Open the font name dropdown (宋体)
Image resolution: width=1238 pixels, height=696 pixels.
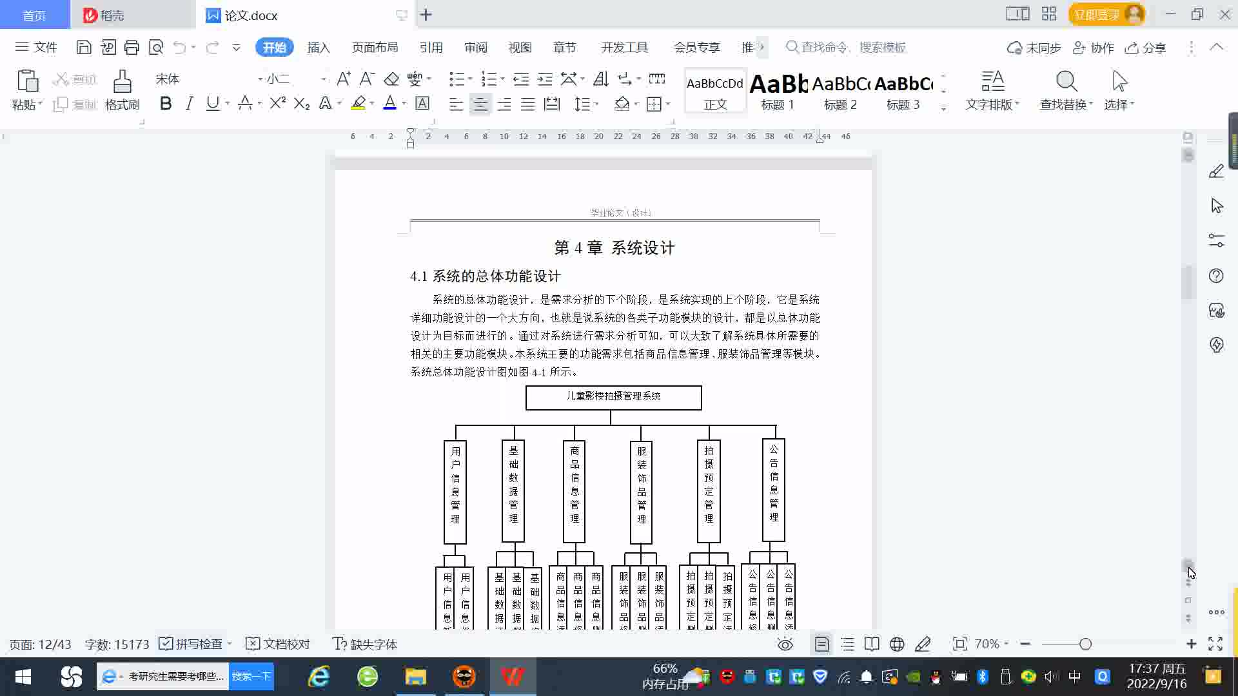(260, 79)
